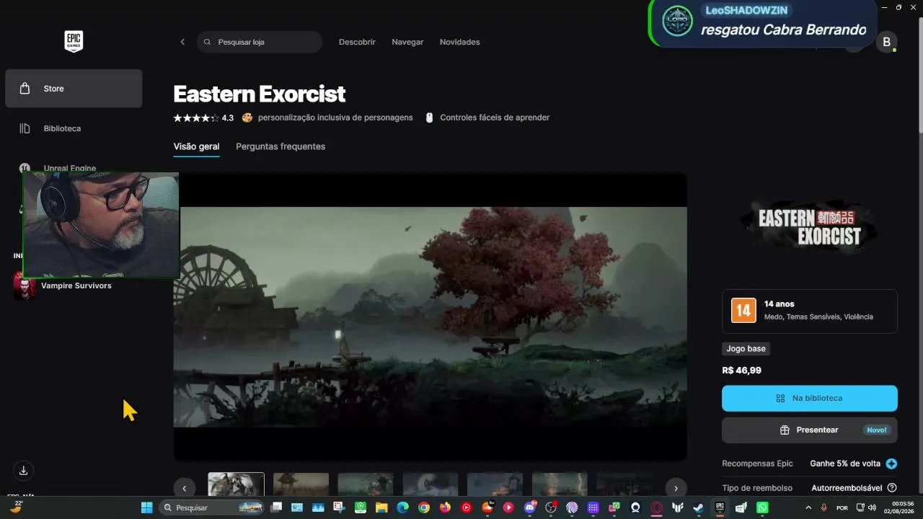Viewport: 923px width, 519px height.
Task: Open the volume control in the tray
Action: tap(872, 507)
